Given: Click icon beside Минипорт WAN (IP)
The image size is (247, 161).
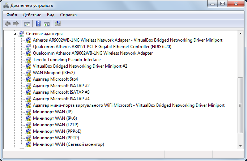Looking at the screenshot, I should tap(28, 112).
